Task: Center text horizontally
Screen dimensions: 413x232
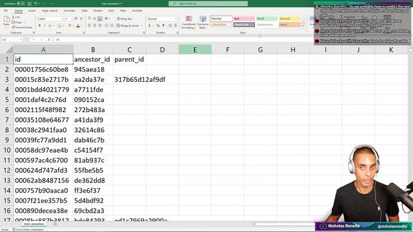Action: pos(95,26)
